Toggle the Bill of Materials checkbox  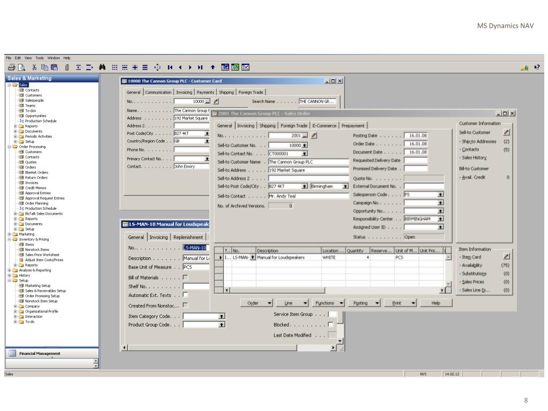tap(186, 278)
